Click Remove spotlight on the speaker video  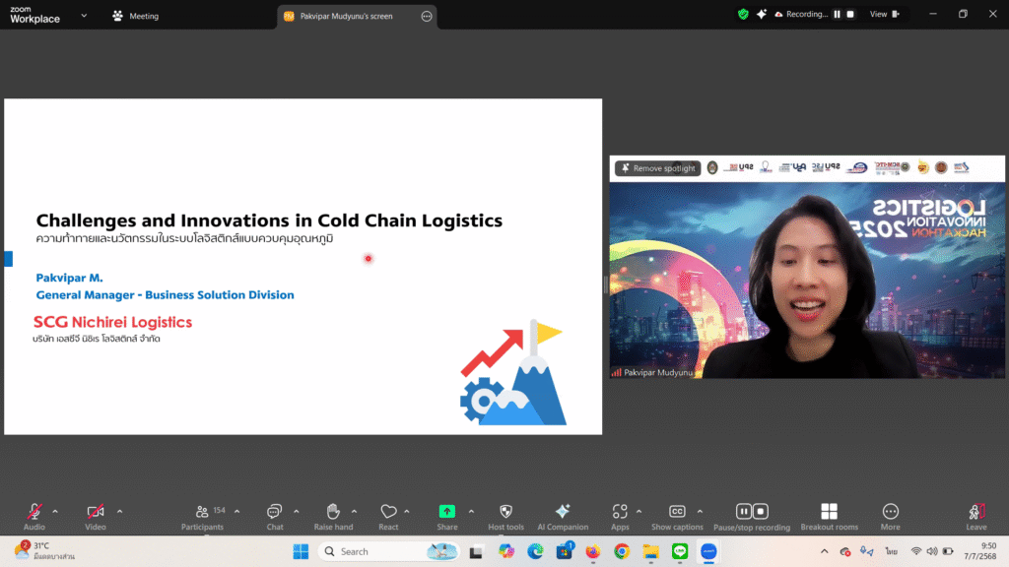(x=657, y=168)
